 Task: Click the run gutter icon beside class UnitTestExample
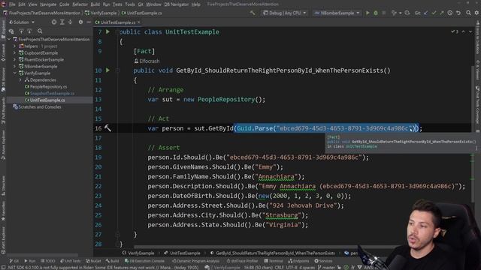tap(107, 31)
